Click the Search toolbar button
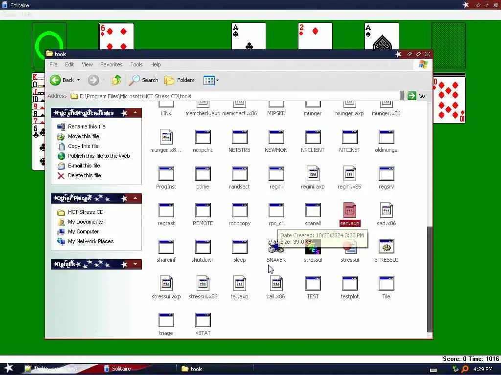The width and height of the screenshot is (501, 375). pyautogui.click(x=144, y=80)
